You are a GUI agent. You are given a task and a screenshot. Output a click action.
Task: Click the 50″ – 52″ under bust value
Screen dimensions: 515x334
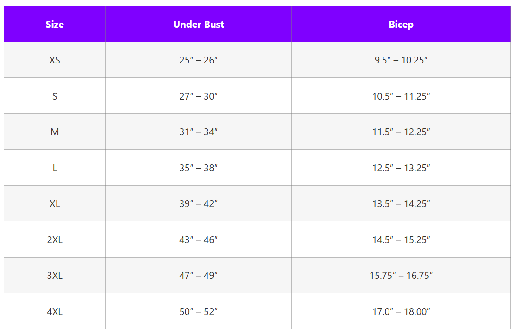pos(198,312)
